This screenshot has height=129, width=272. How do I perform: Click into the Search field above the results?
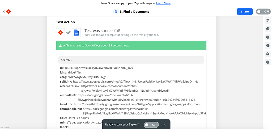tap(131, 60)
